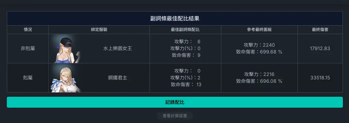Viewport: 349px width, 123px height.
Task: Click final damage value 17912.83
Action: click(x=320, y=48)
